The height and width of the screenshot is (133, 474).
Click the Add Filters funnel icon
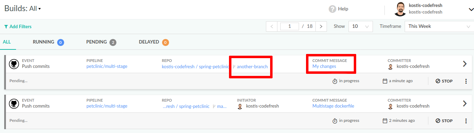tap(6, 26)
